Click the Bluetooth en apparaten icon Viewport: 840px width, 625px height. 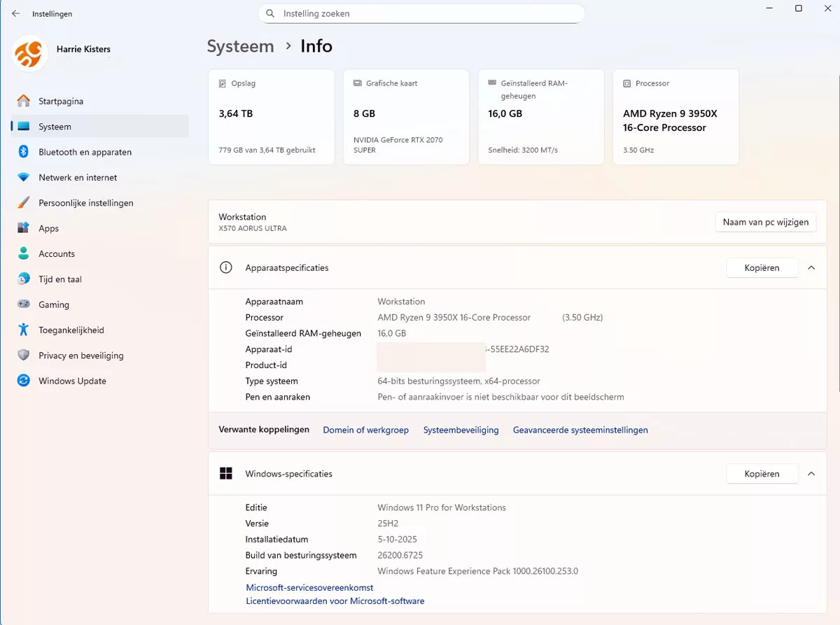pos(24,152)
